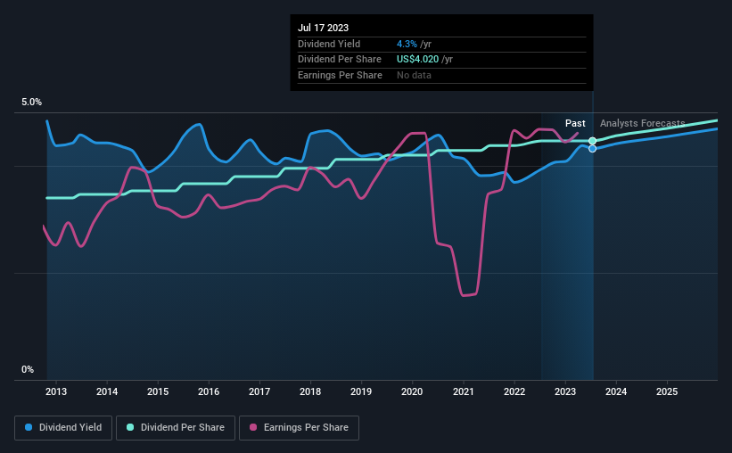732x453 pixels.
Task: Click the blue Dividend Yield legend dot
Action: coord(29,427)
